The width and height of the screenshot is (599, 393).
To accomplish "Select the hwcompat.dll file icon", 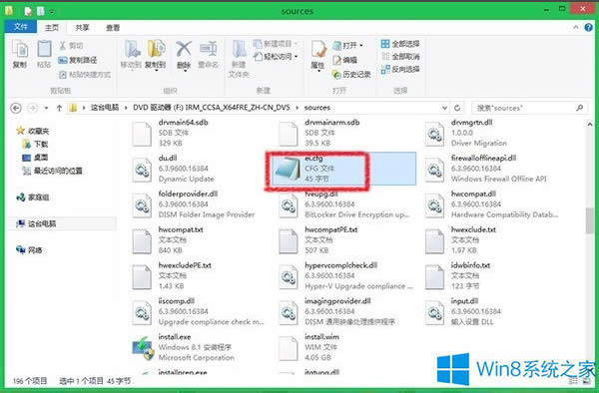I will click(434, 205).
